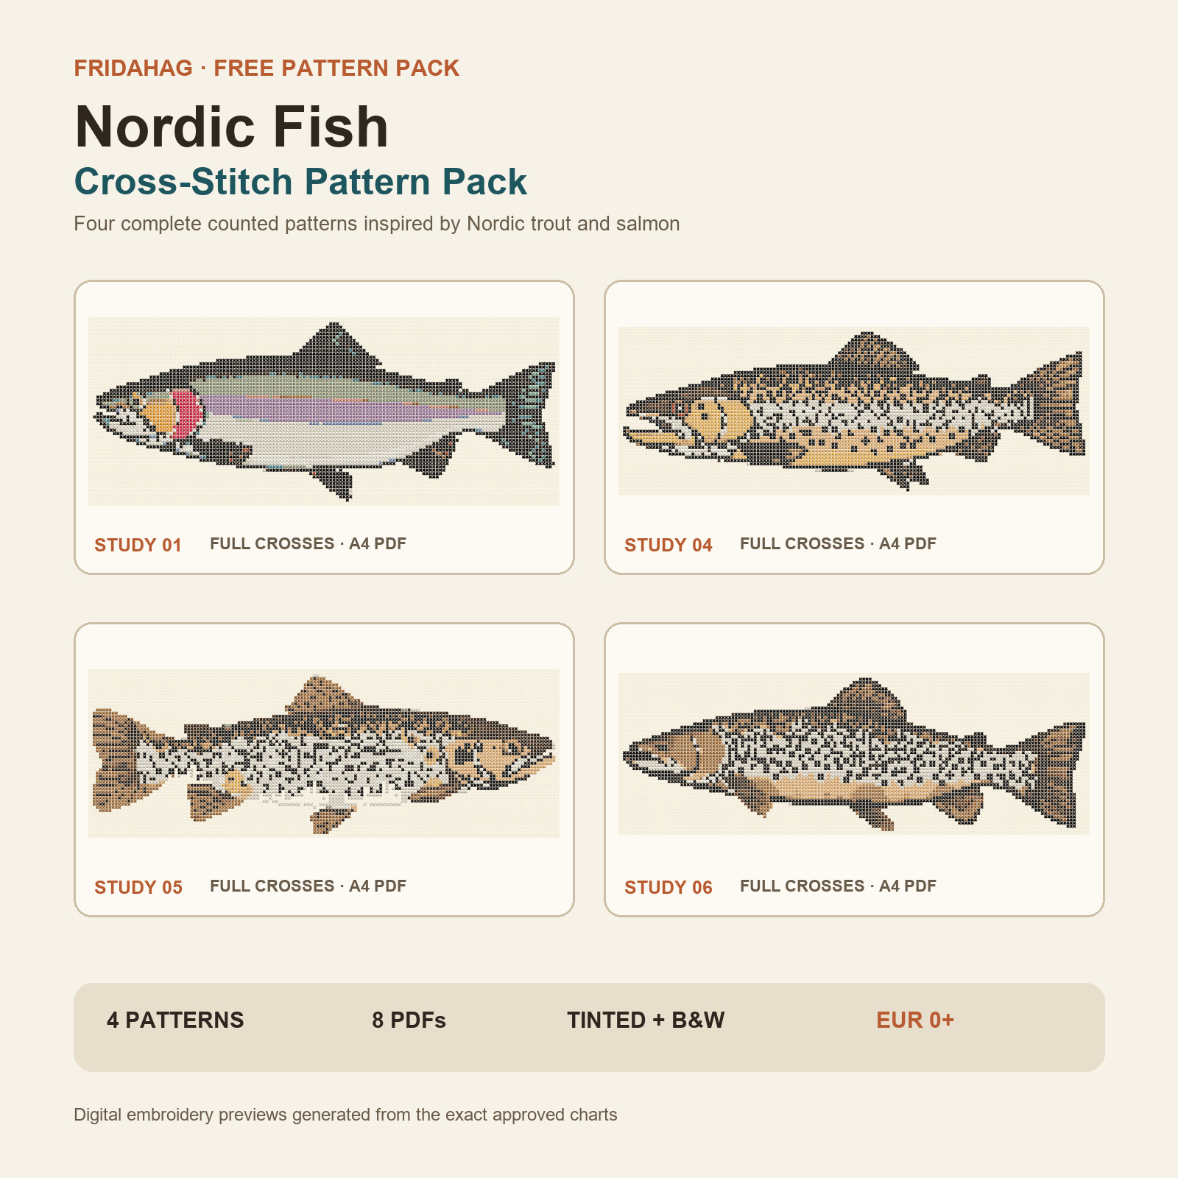Screen dimensions: 1178x1178
Task: Select the STUDY 06 caption text
Action: pos(669,887)
